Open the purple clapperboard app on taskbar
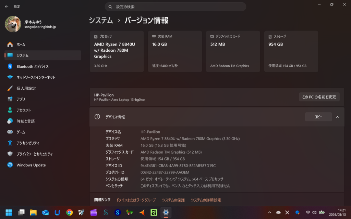This screenshot has height=219, width=351. pos(94,212)
